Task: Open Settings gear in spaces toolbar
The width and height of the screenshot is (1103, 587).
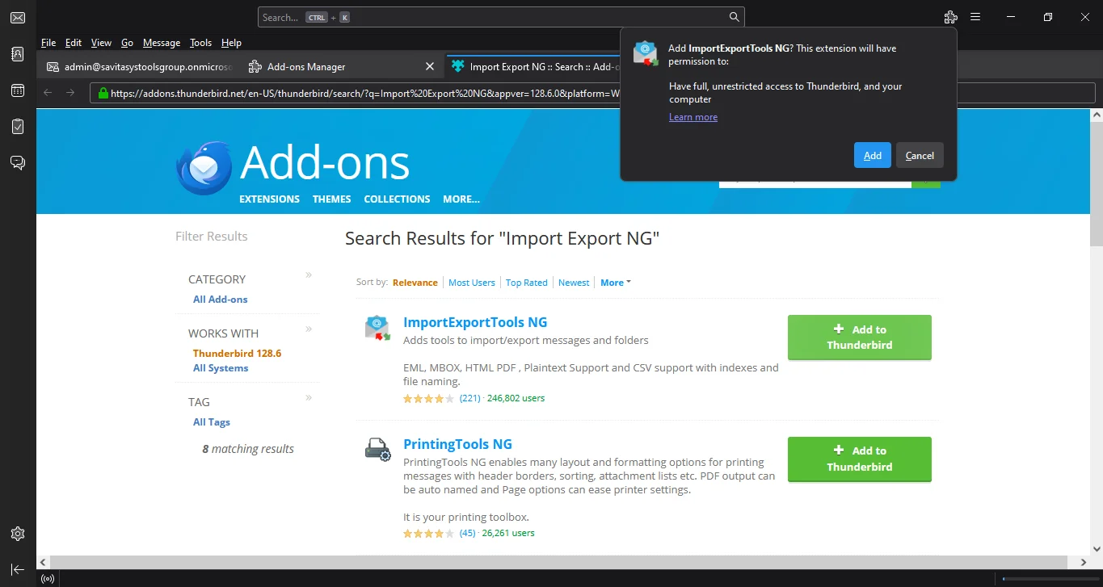Action: (x=18, y=534)
